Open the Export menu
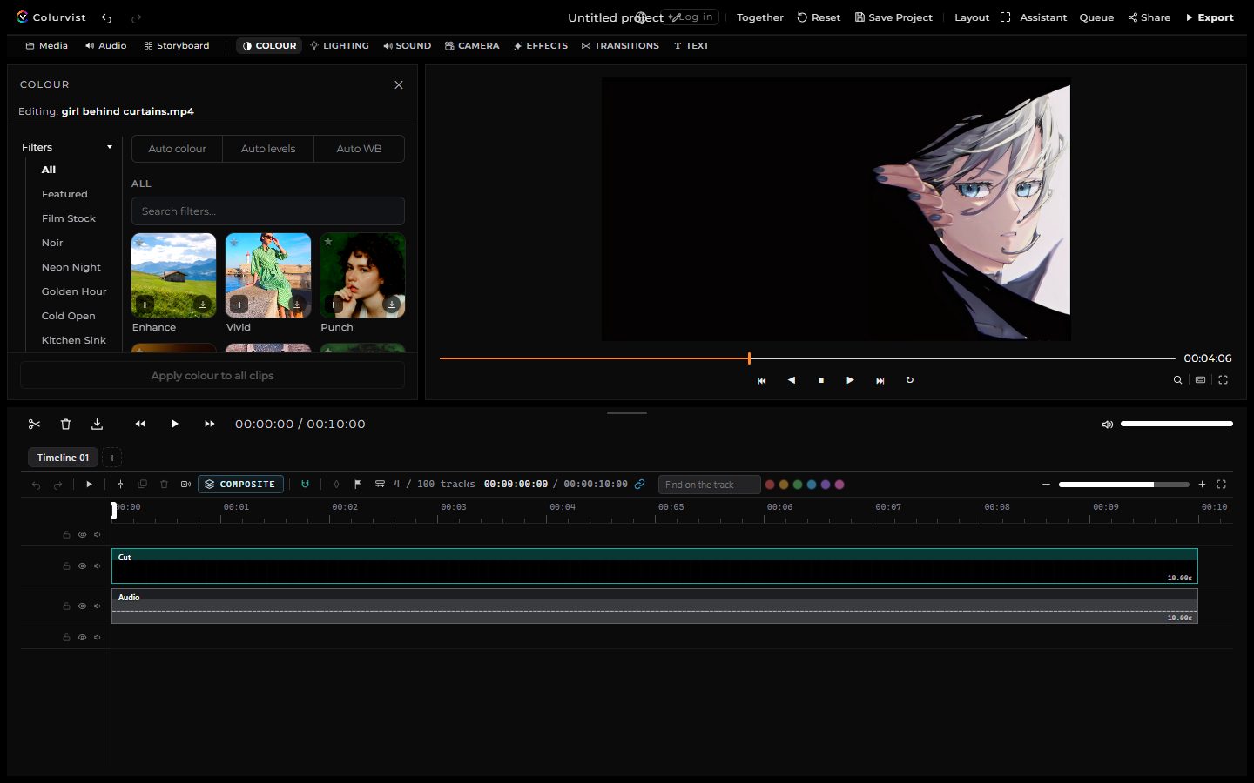Viewport: 1254px width, 783px height. point(1210,17)
